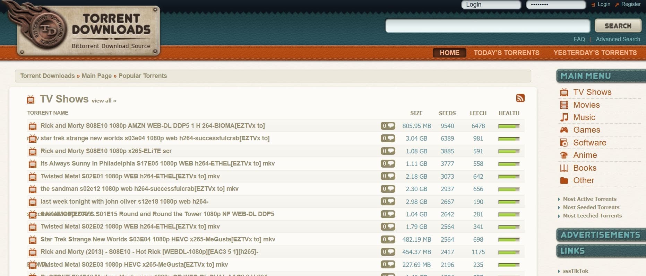Click health bar of last week tonight row
This screenshot has height=276, width=646.
coord(509,202)
